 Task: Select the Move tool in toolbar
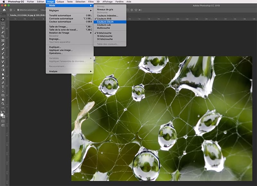coord(3,19)
